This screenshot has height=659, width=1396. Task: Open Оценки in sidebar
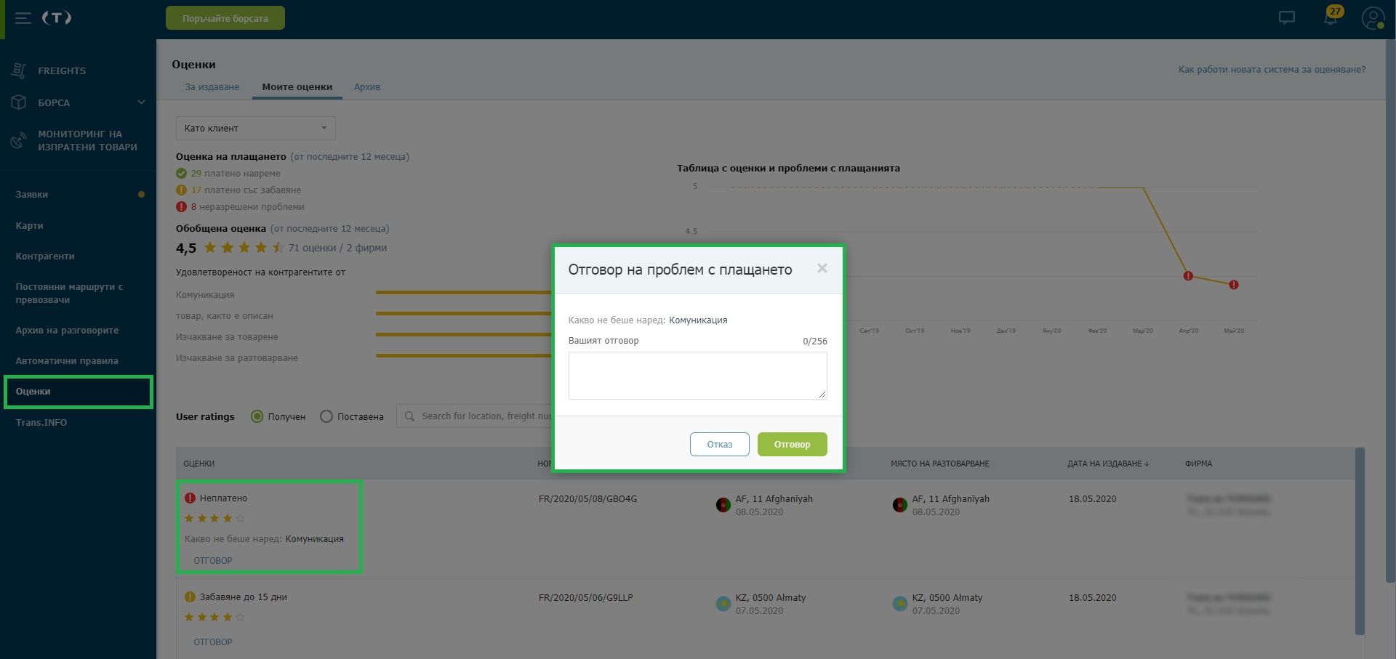click(x=78, y=392)
